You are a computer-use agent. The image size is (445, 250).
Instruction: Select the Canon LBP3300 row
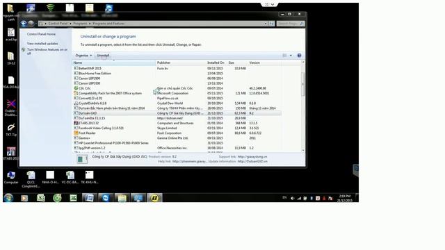pos(177,83)
